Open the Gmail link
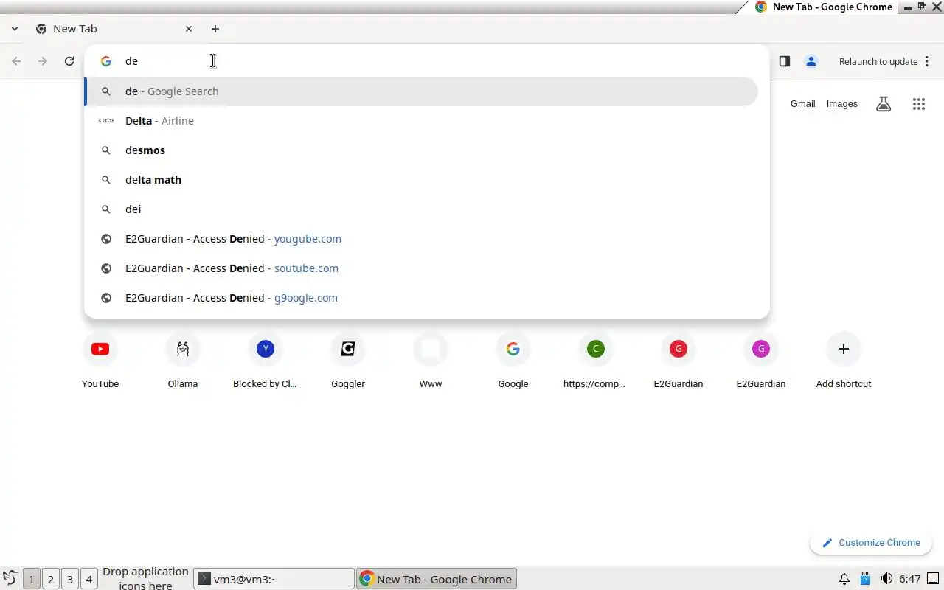944x590 pixels. click(x=802, y=104)
